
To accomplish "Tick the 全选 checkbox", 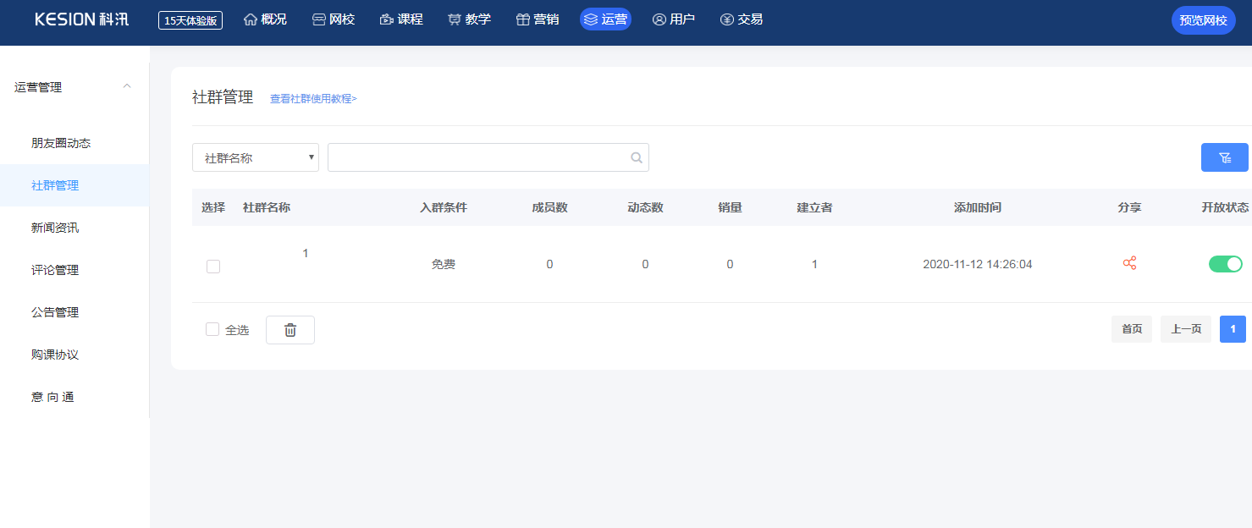I will pos(212,329).
